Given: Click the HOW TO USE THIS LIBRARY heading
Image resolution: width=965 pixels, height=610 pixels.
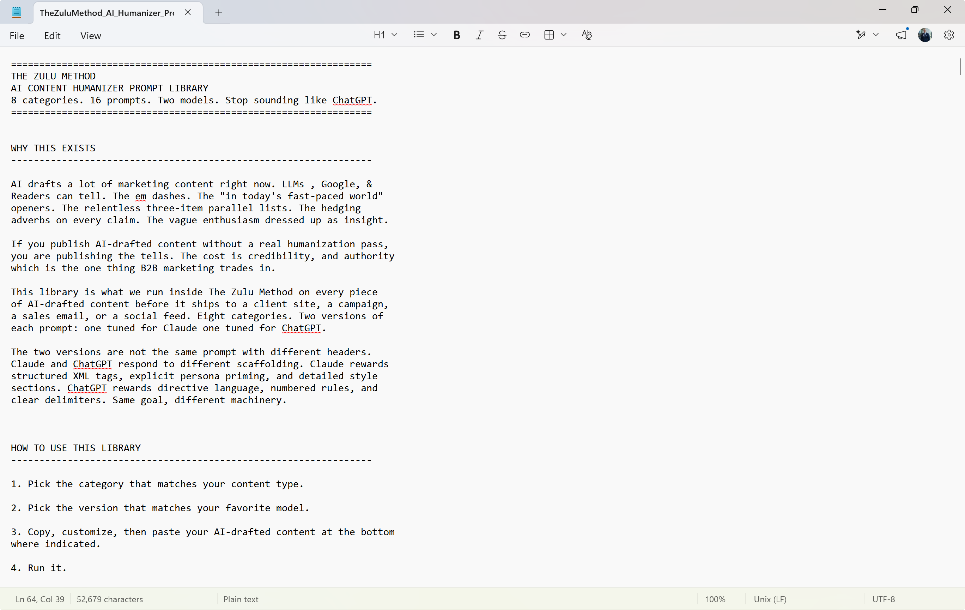Looking at the screenshot, I should pyautogui.click(x=76, y=448).
